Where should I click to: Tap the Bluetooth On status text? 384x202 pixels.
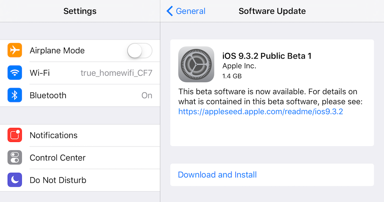147,95
